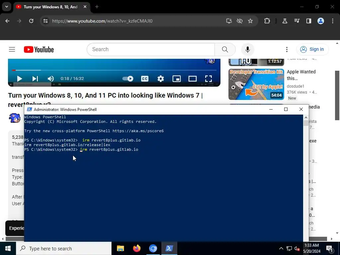Screen dimensions: 340x255
Task: Open the Windows Start menu
Action: point(8,248)
